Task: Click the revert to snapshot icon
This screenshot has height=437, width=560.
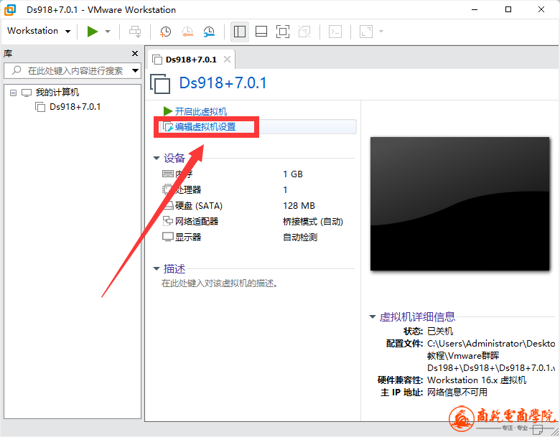Action: click(x=187, y=32)
